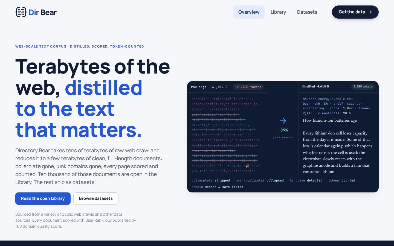This screenshot has width=394, height=246.
Task: Click the struck-through 'cookie-banner' line
Action: tap(222, 135)
